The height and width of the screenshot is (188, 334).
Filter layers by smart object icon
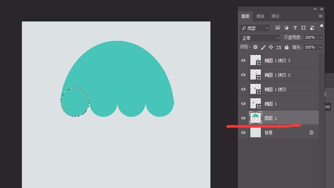coord(312,28)
